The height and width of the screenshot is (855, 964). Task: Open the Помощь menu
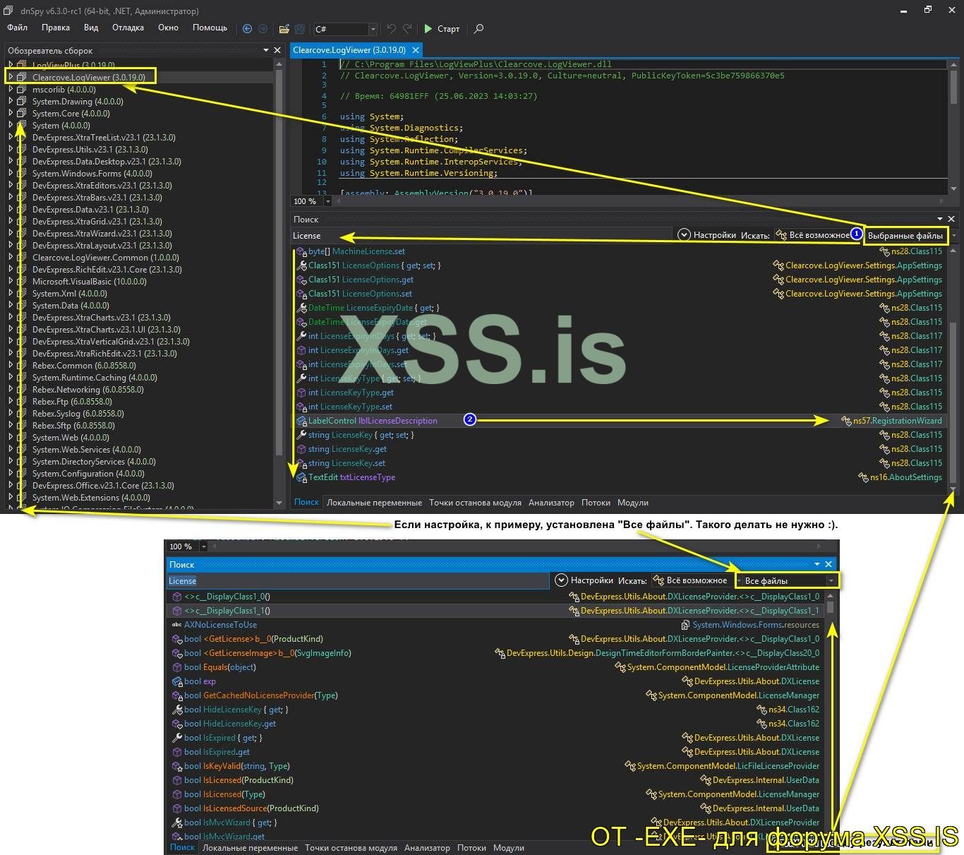pos(210,28)
